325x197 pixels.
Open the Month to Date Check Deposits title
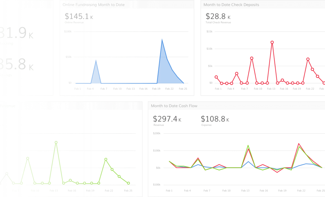point(231,5)
